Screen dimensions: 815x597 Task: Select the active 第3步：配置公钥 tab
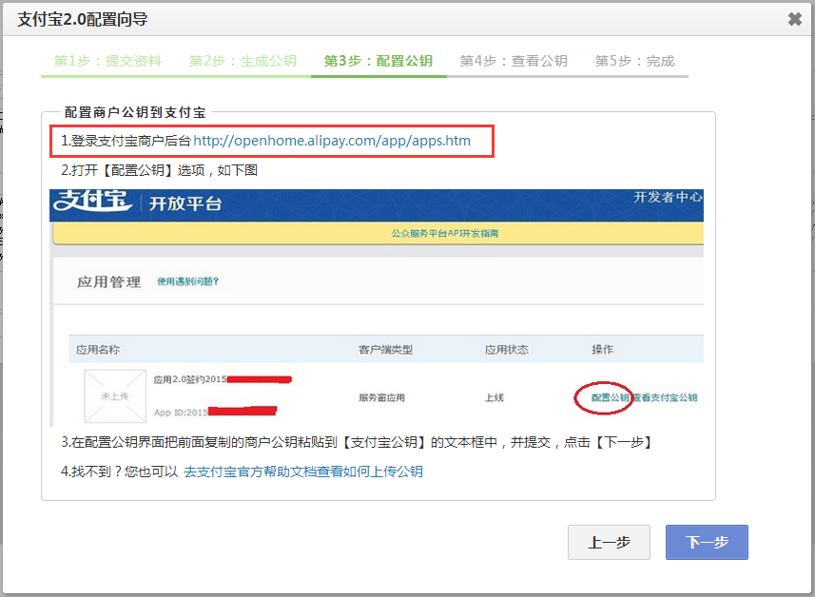click(x=378, y=61)
